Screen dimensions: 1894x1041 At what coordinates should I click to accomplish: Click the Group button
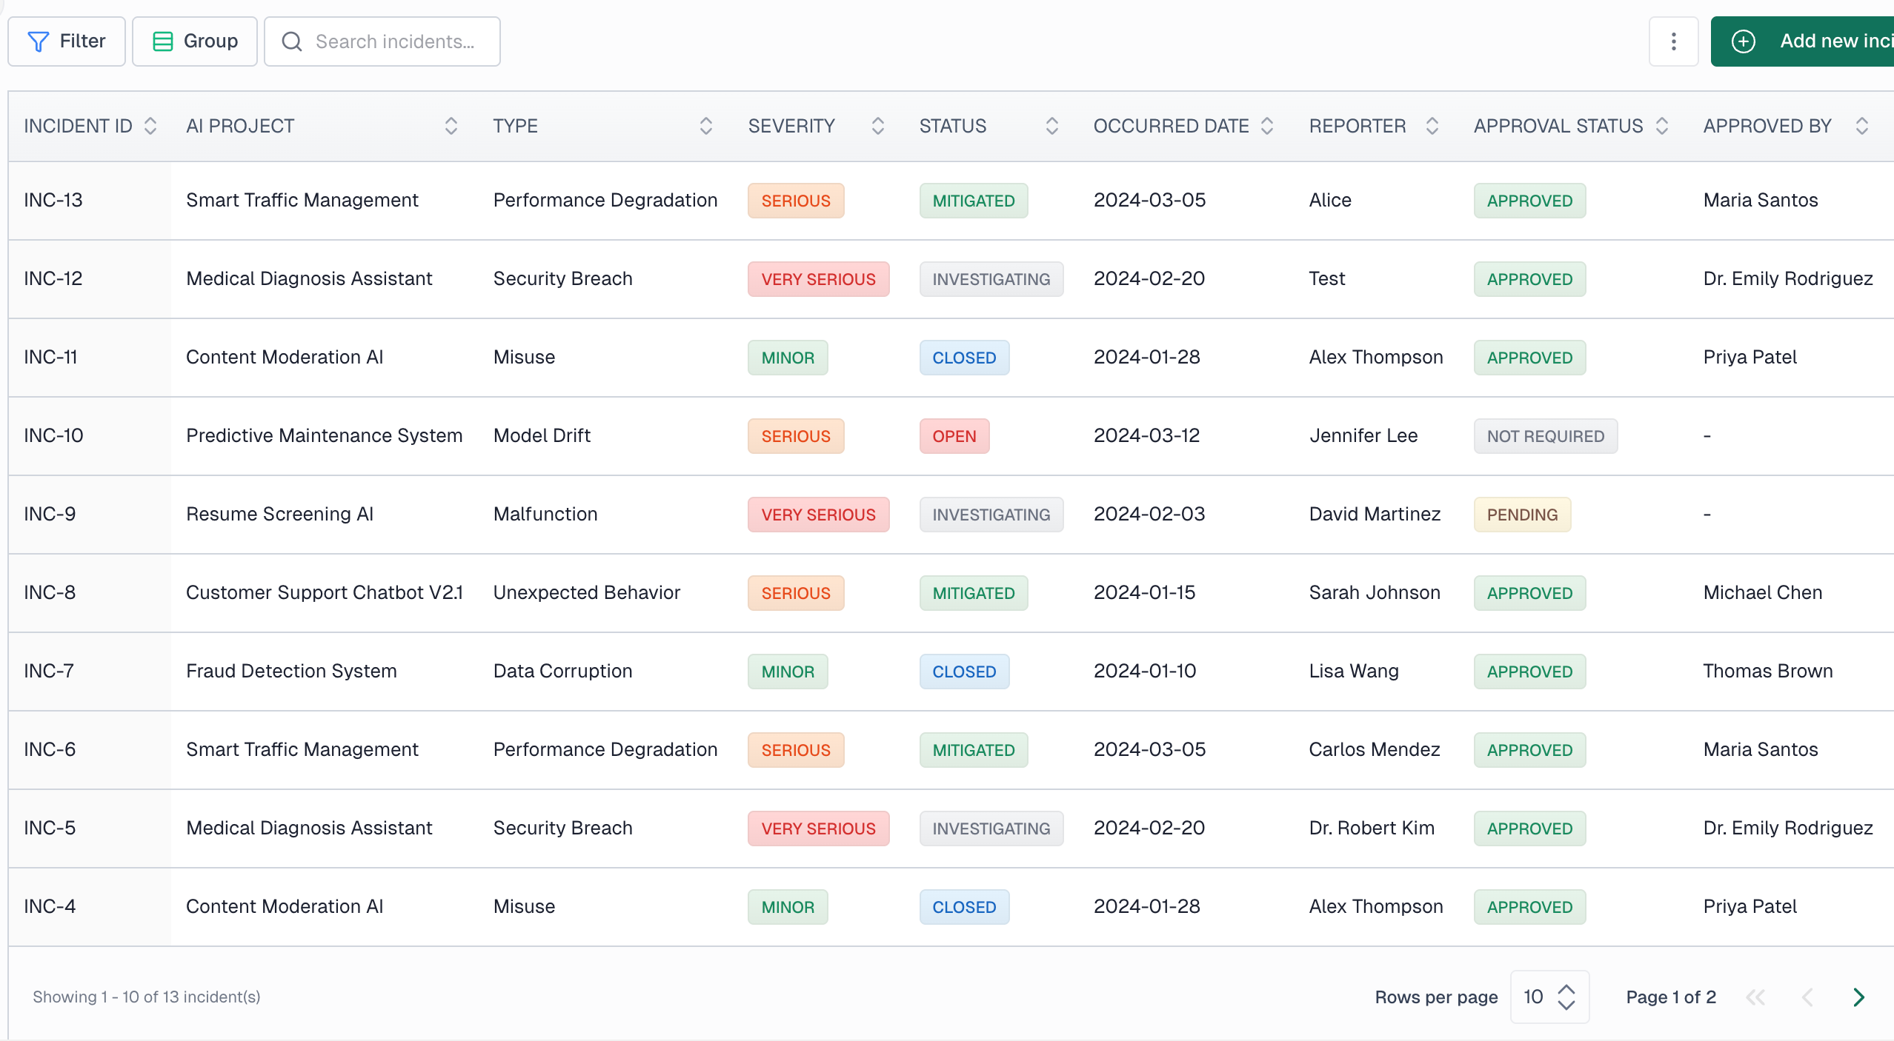(194, 41)
